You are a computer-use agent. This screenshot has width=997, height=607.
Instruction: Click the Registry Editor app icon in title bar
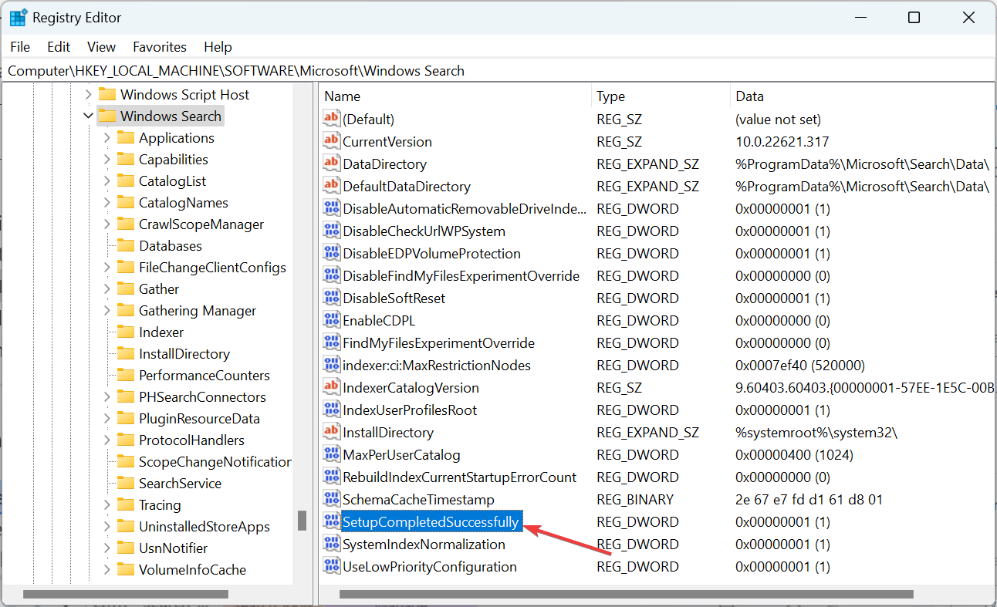tap(19, 18)
